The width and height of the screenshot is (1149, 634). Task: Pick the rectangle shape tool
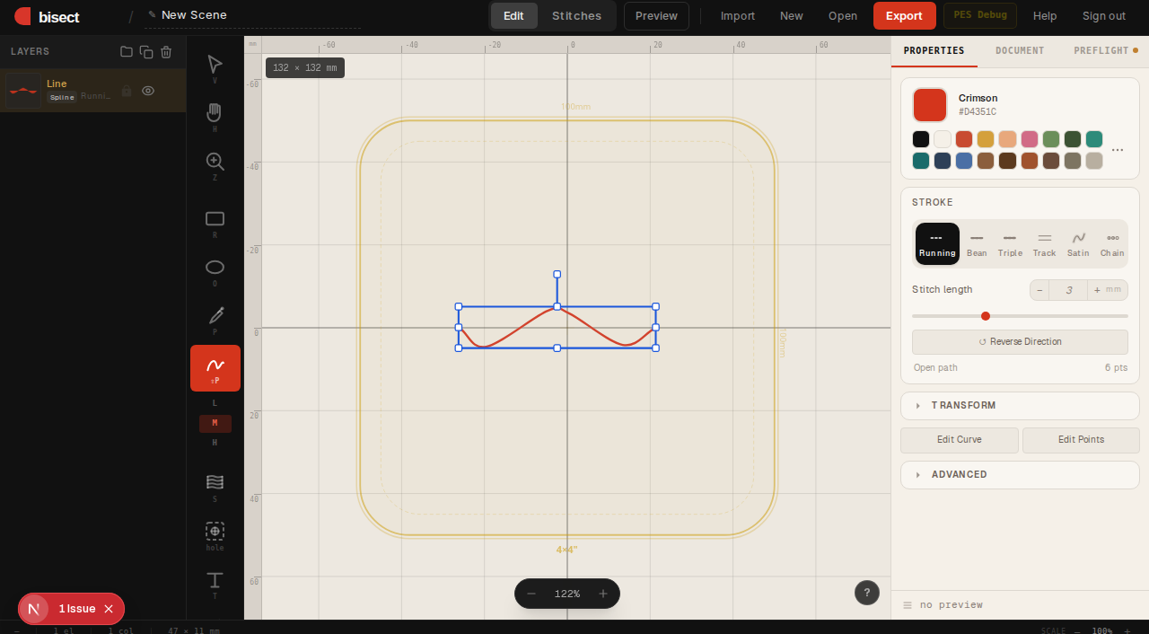[215, 219]
